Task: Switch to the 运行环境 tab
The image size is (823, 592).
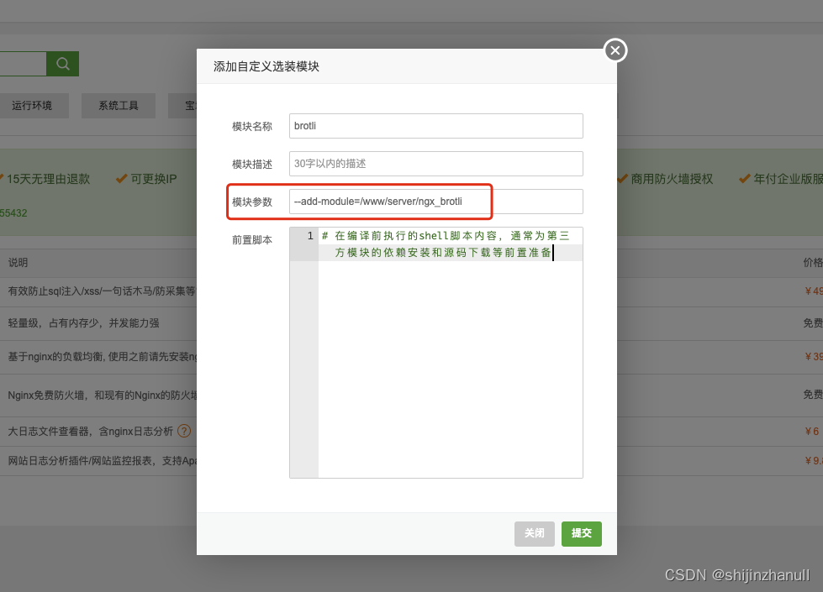Action: pyautogui.click(x=34, y=105)
